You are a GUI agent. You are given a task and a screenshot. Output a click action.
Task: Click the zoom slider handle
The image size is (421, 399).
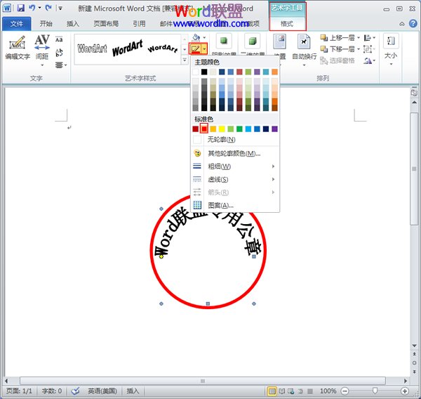click(375, 391)
